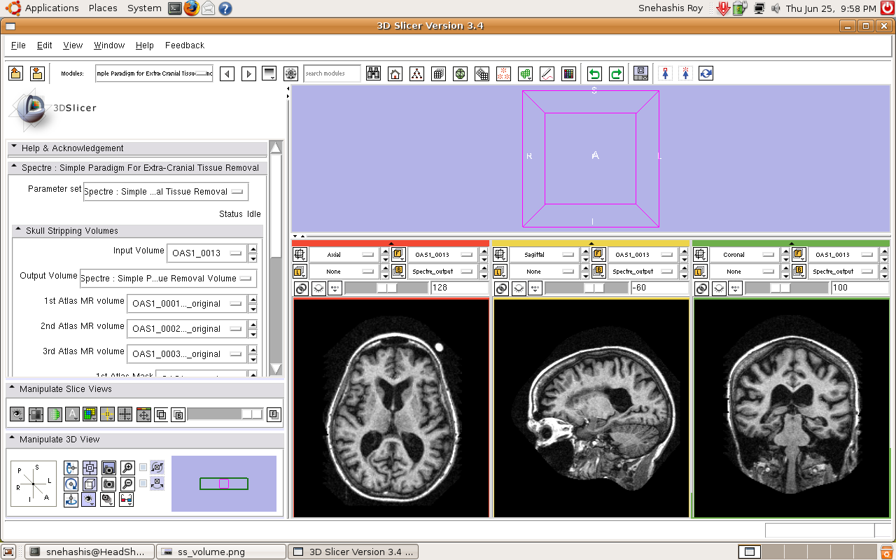Click the Axial slice offset slider

[x=386, y=288]
